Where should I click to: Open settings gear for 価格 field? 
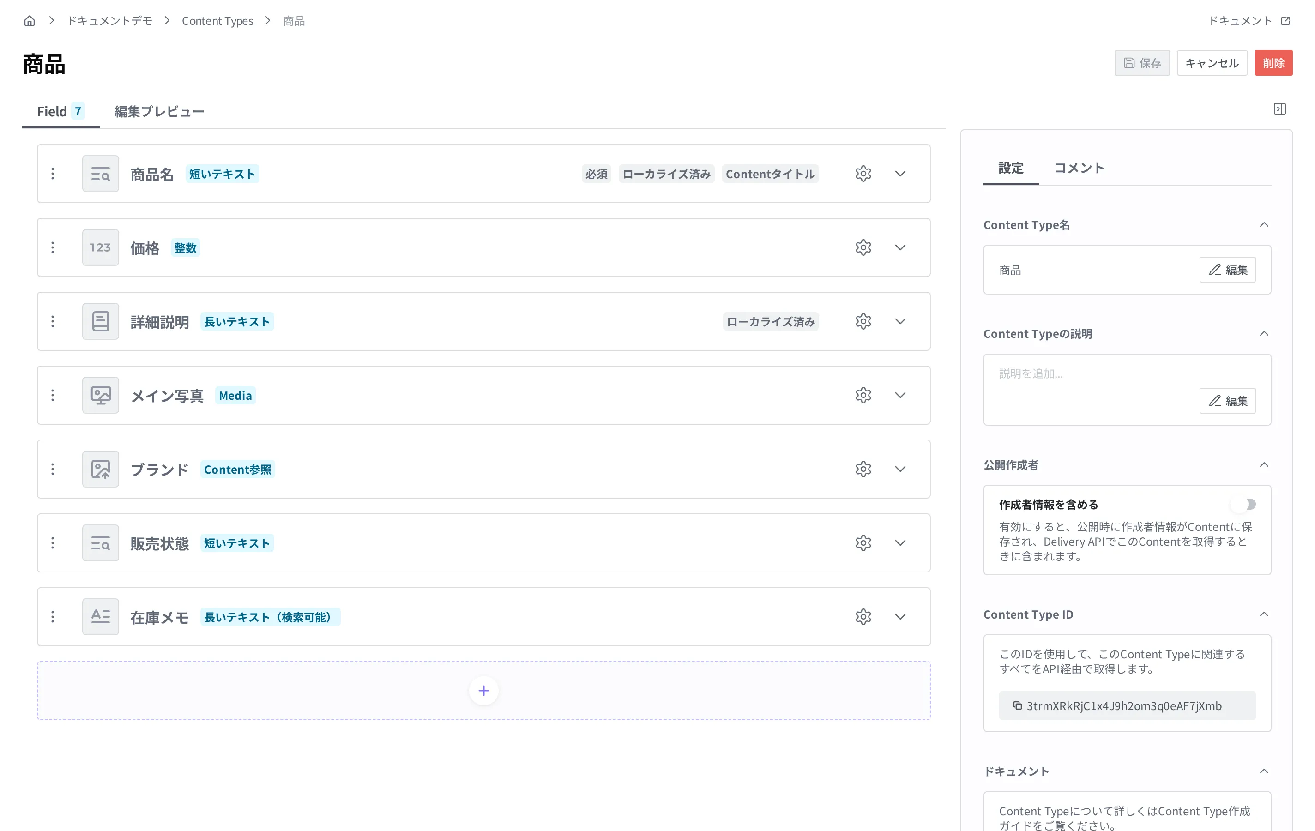pos(863,247)
